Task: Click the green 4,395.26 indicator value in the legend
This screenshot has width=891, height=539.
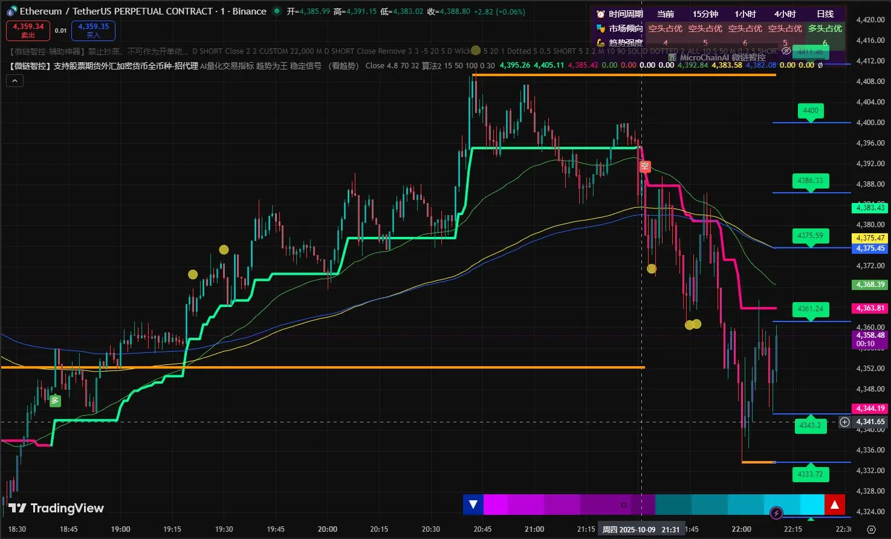Action: 515,65
